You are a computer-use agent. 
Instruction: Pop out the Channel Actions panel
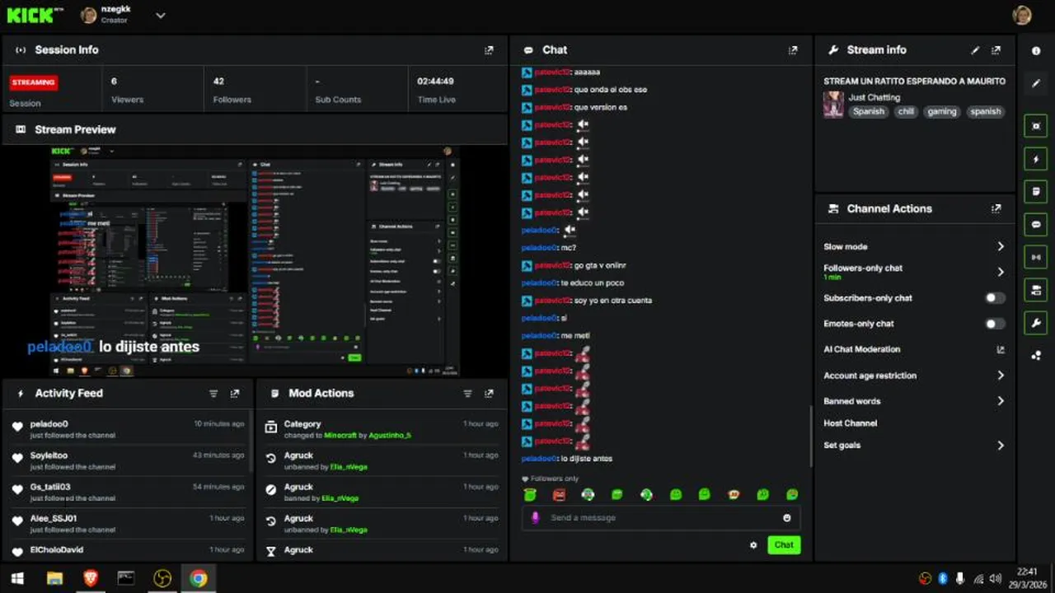click(x=996, y=209)
